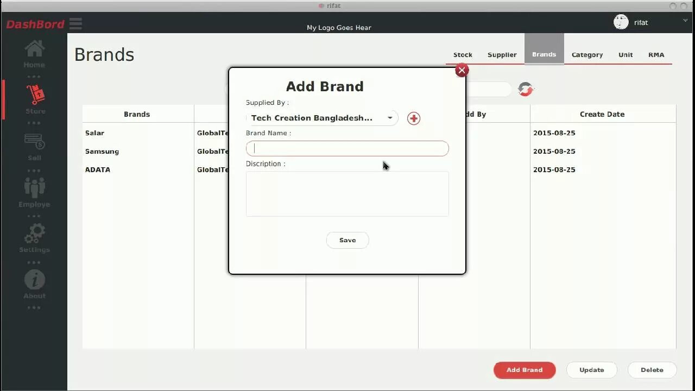695x391 pixels.
Task: Select the Category tab
Action: click(x=587, y=54)
